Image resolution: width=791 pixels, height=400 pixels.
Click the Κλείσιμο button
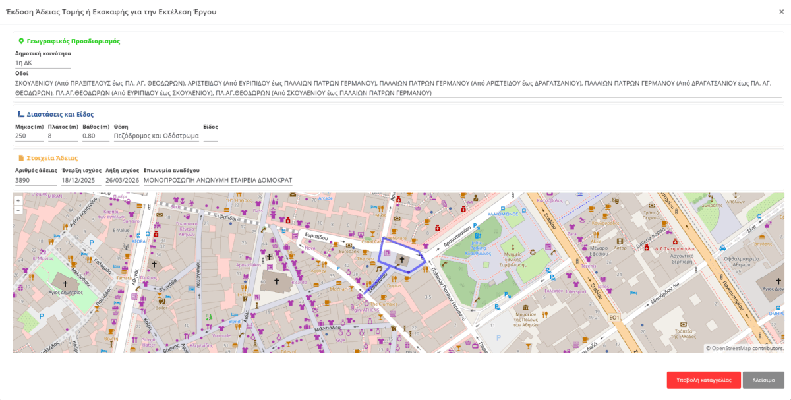click(763, 380)
